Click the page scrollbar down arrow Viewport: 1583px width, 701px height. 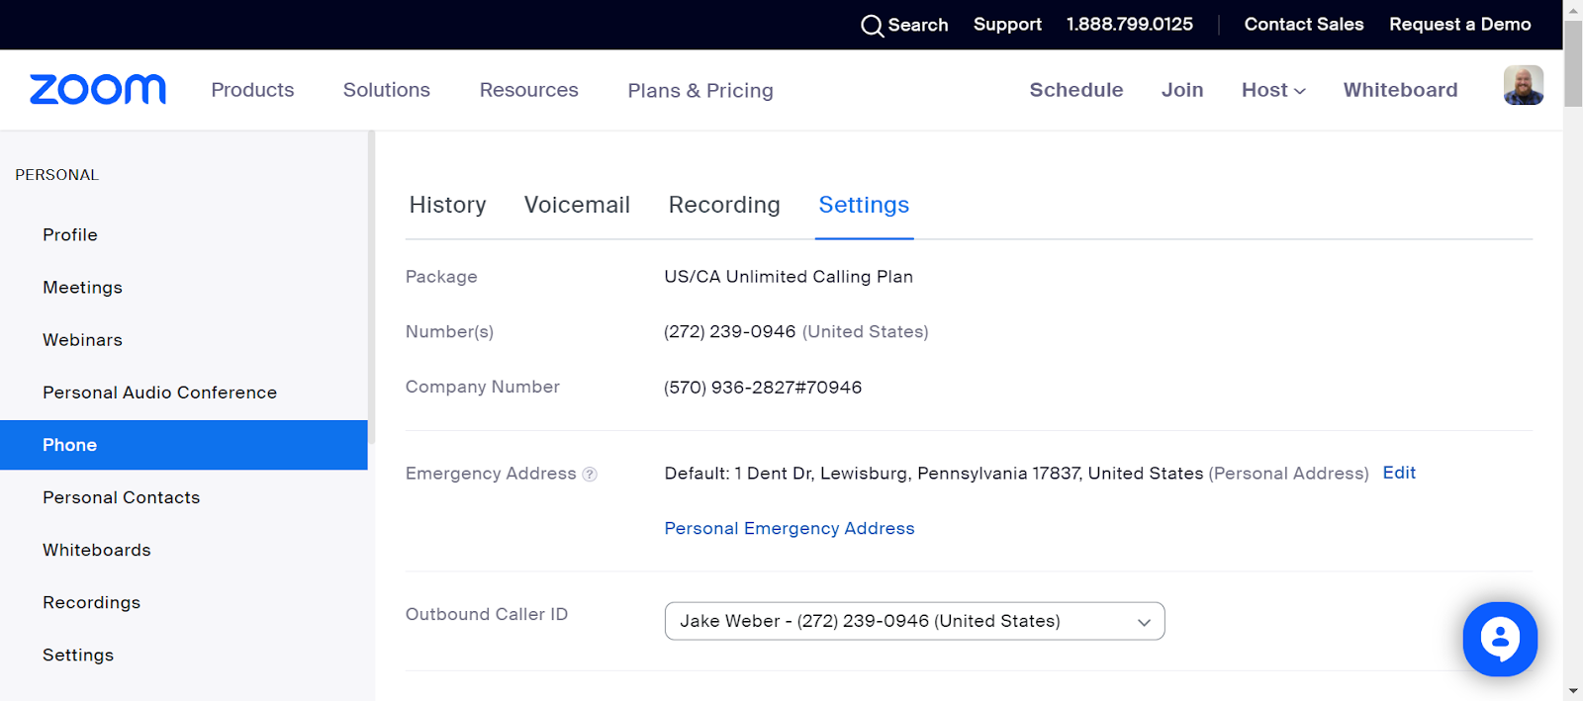click(x=1573, y=691)
